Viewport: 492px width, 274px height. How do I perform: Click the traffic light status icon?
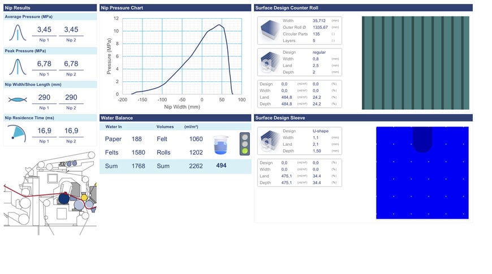[244, 144]
